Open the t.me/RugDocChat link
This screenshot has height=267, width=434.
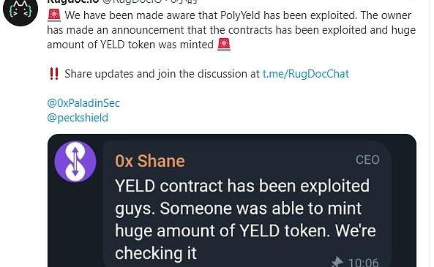[x=306, y=74]
